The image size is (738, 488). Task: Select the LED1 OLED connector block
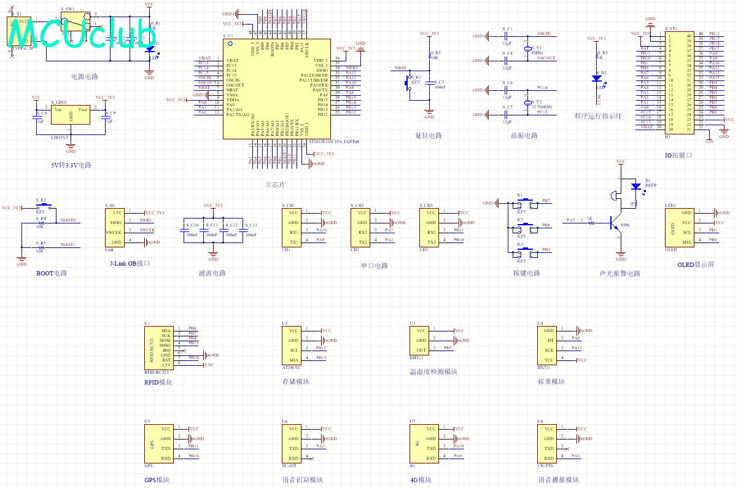680,228
